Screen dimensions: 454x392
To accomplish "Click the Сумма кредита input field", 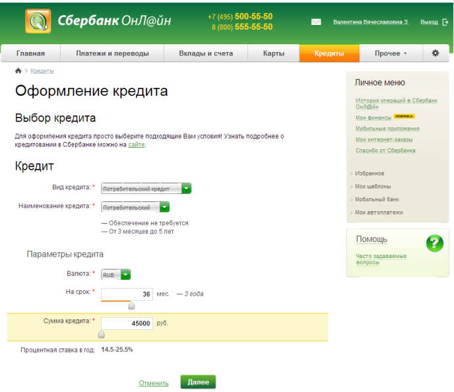I will (127, 323).
